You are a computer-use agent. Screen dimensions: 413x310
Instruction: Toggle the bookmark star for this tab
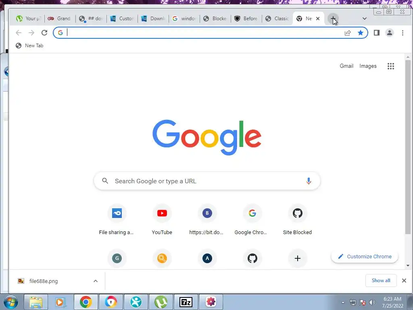click(360, 33)
